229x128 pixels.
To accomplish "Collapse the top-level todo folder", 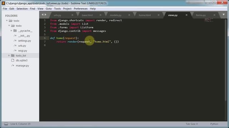I will 7,21.
